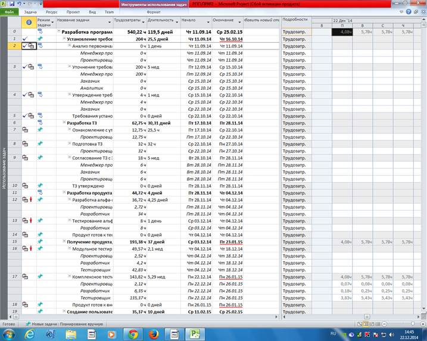Switch to Gantt chart view via status bar icon
Viewport: 427px width, 341px height.
point(360,324)
